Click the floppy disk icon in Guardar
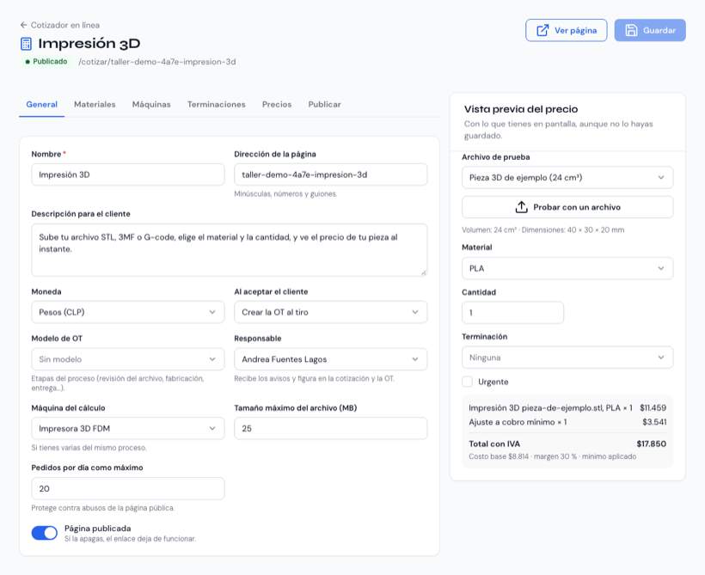Screen dimensions: 705x575 631,30
